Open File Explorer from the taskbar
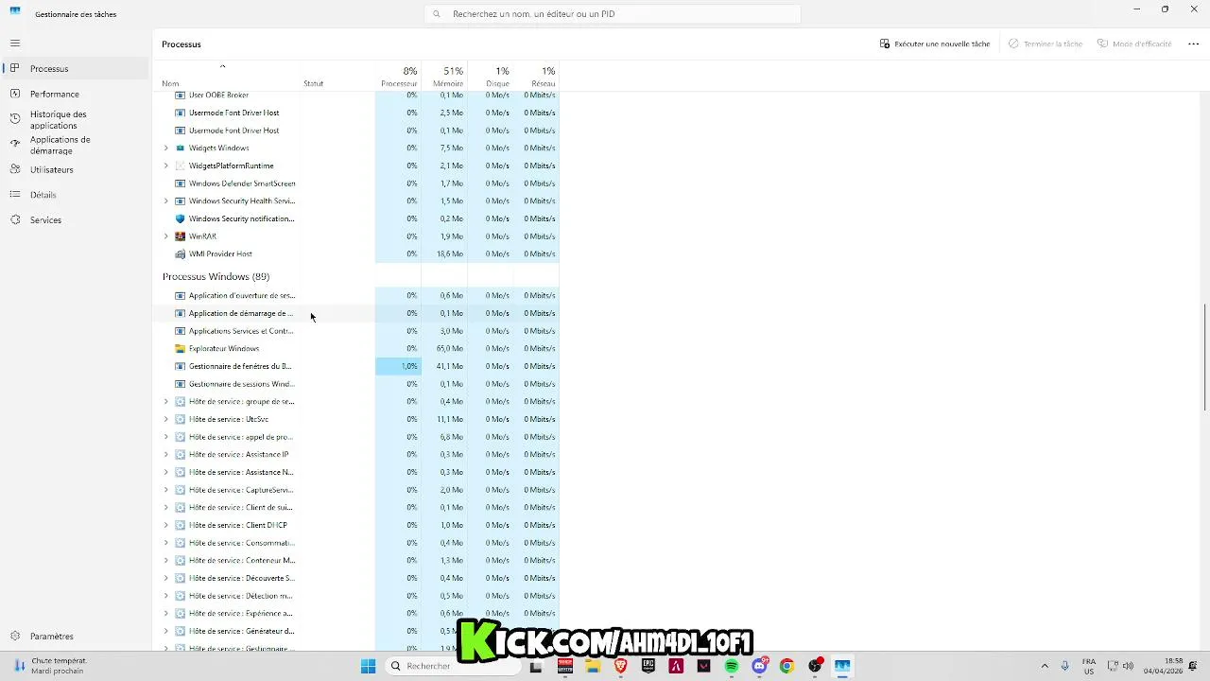Image resolution: width=1210 pixels, height=681 pixels. pyautogui.click(x=593, y=666)
